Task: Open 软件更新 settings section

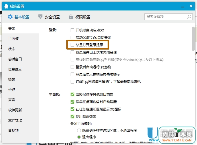Action: [x=20, y=110]
